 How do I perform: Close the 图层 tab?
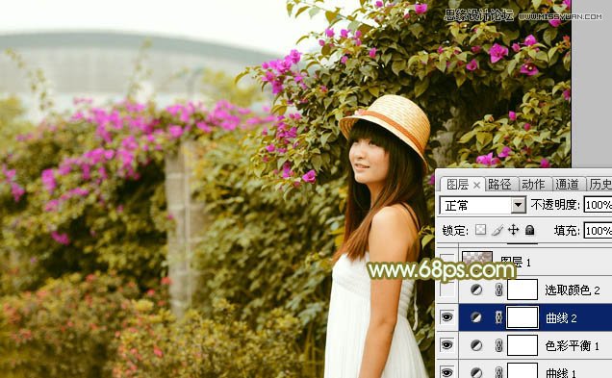[476, 186]
